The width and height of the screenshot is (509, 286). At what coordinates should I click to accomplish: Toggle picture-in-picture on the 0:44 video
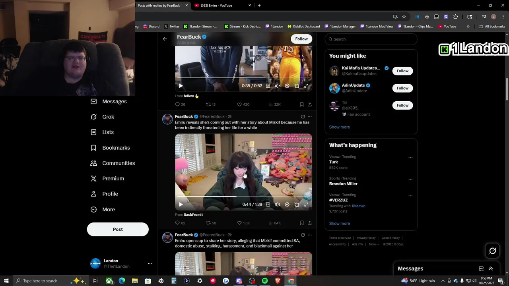[x=297, y=205]
